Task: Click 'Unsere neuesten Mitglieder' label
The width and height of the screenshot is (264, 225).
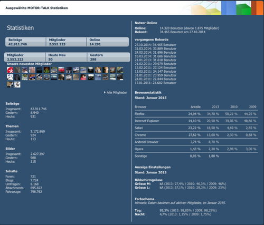Action: pyautogui.click(x=30, y=64)
